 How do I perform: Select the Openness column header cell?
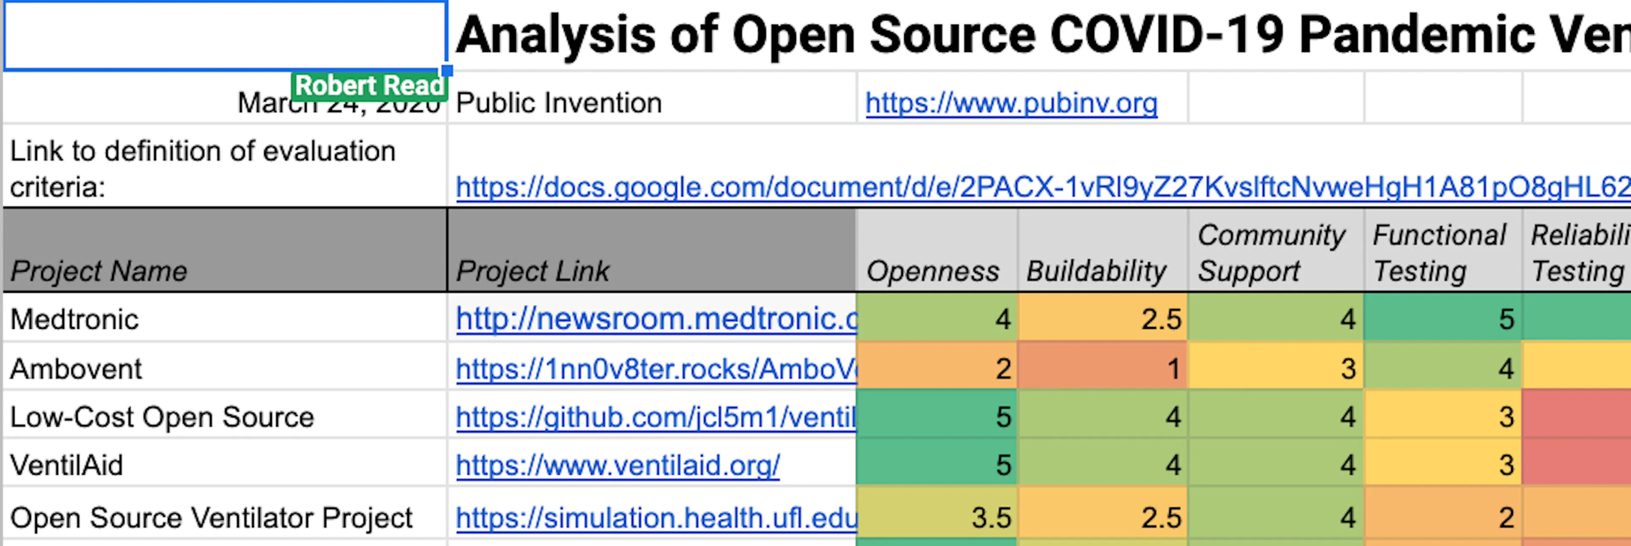tap(937, 250)
